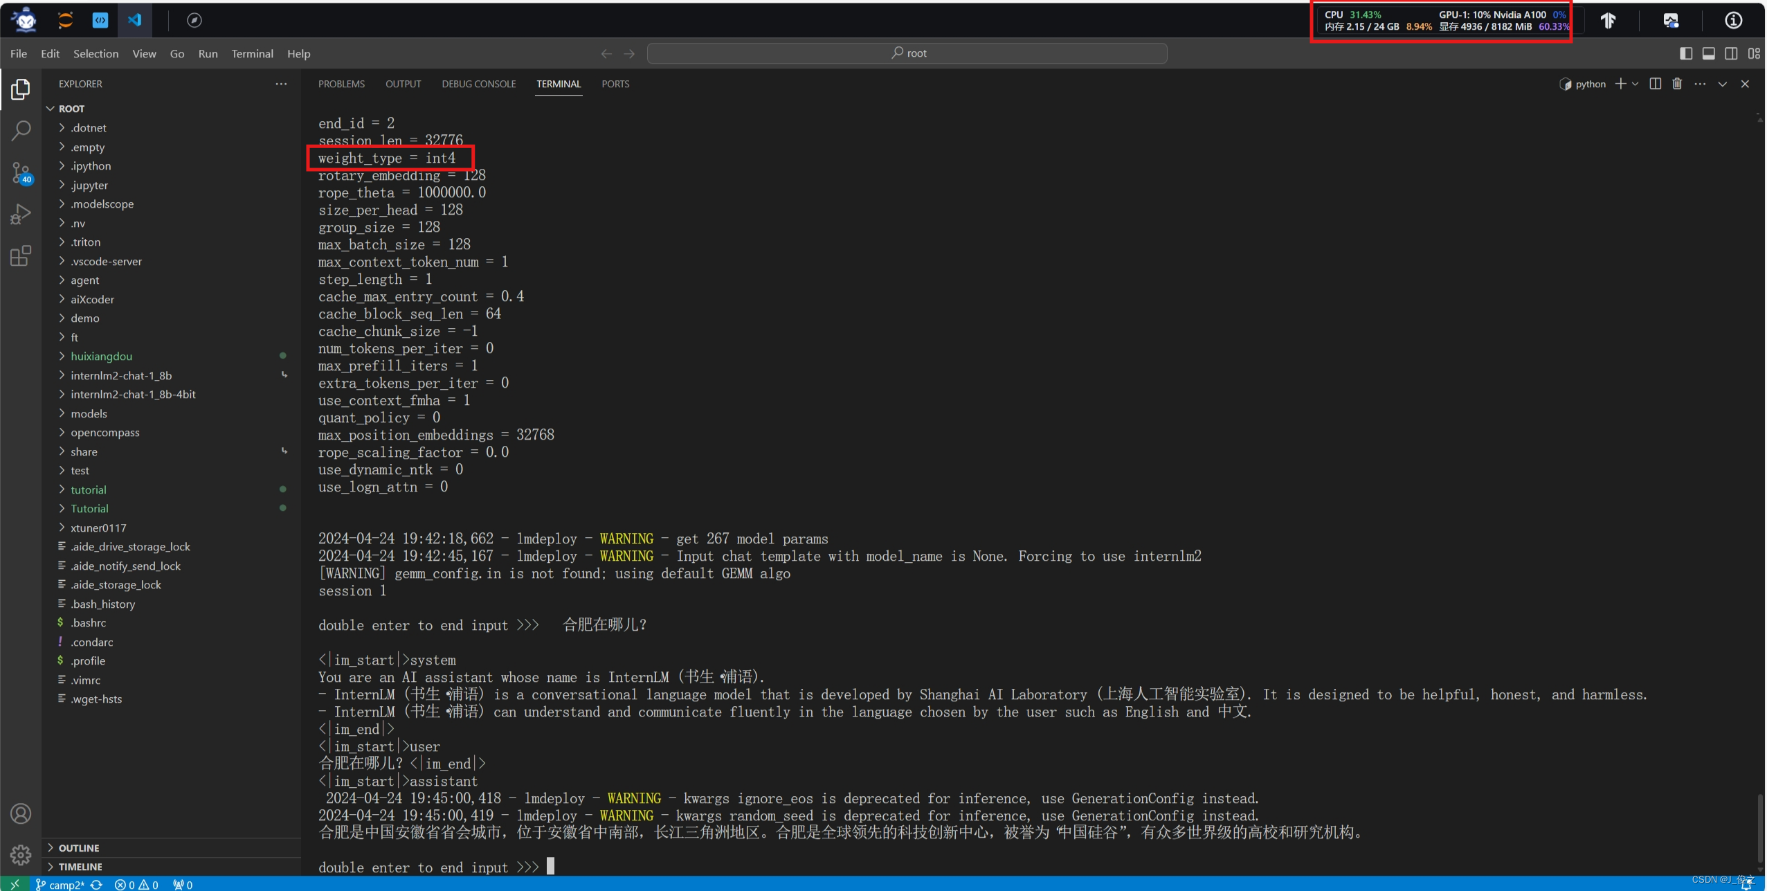
Task: Click the blue code terminal icon in top bar
Action: pos(100,20)
